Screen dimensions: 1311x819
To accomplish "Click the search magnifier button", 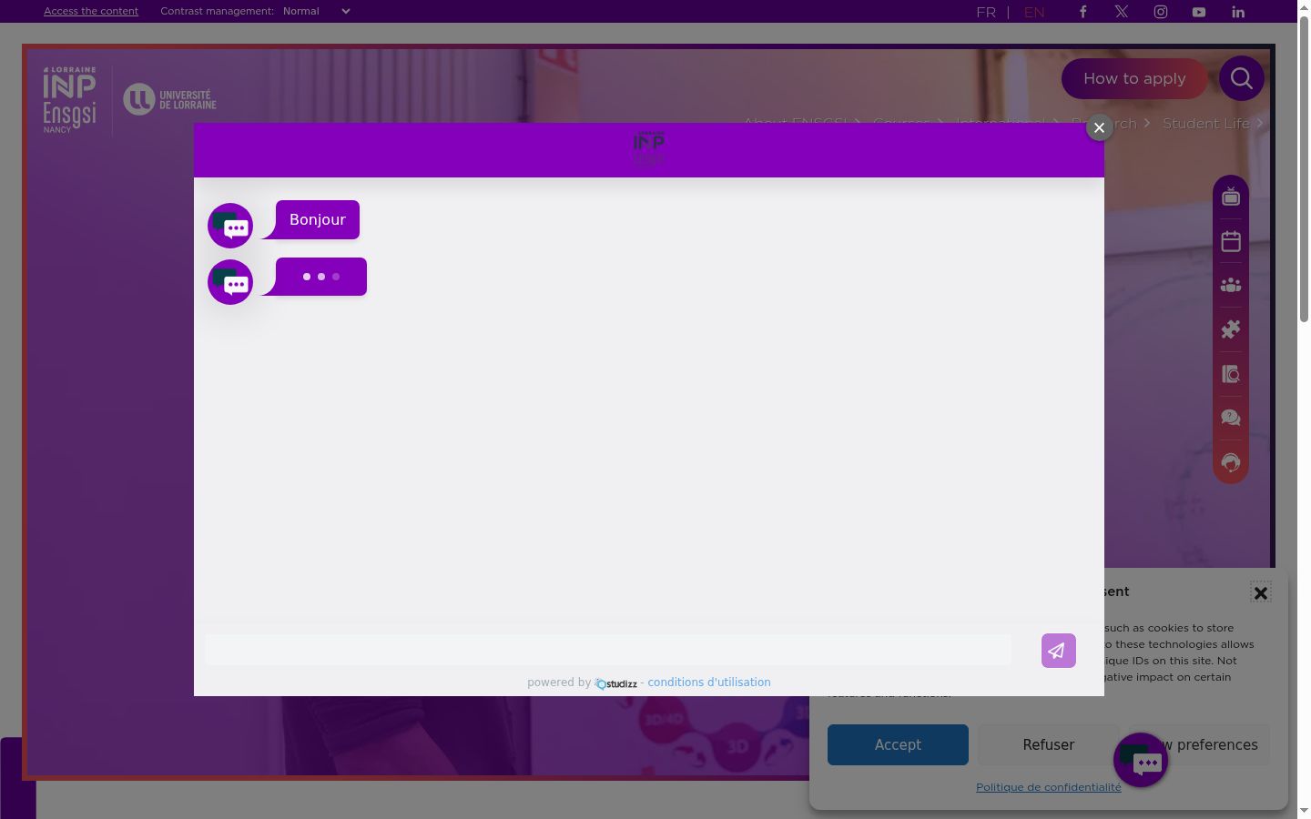I will 1242,78.
